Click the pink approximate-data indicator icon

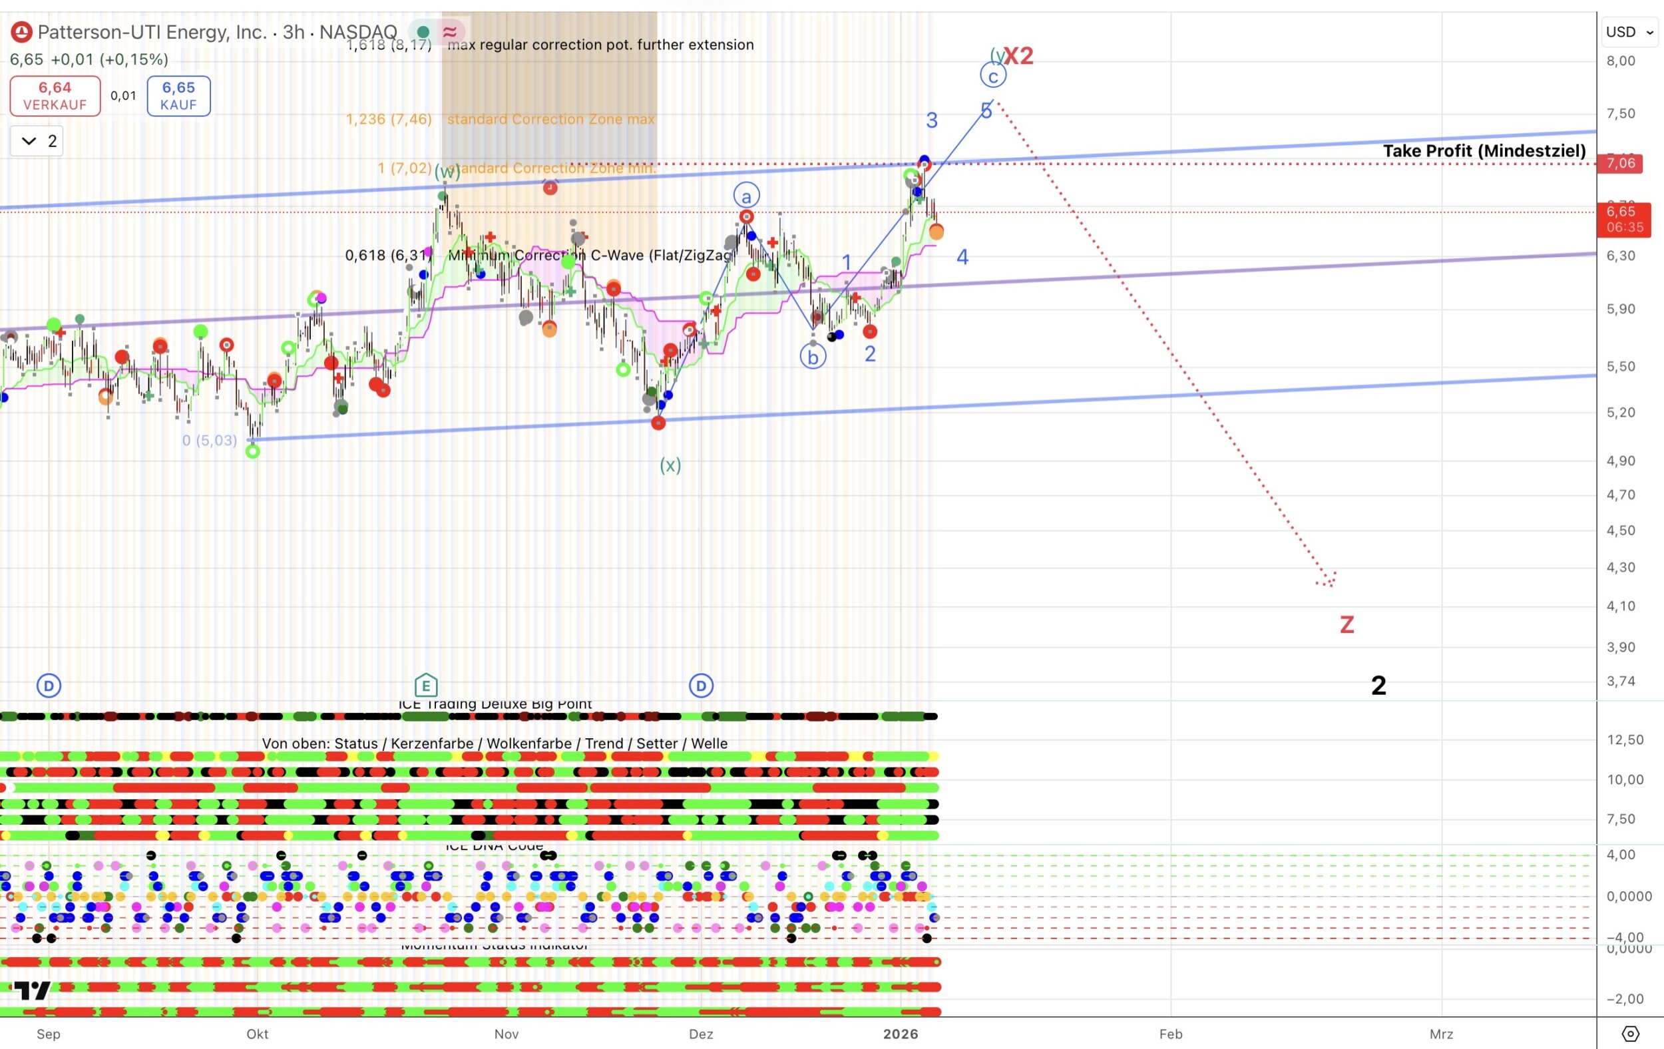point(450,32)
